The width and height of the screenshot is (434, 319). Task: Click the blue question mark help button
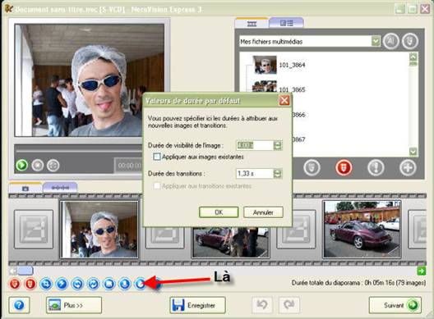19,305
